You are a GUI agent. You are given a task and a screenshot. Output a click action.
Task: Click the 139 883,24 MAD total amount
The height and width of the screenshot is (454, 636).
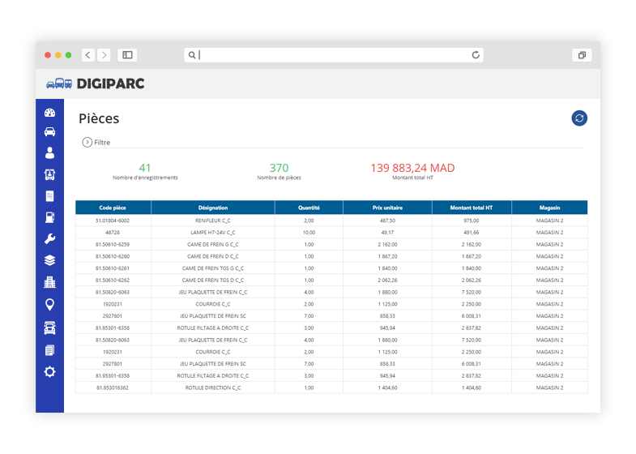[412, 168]
